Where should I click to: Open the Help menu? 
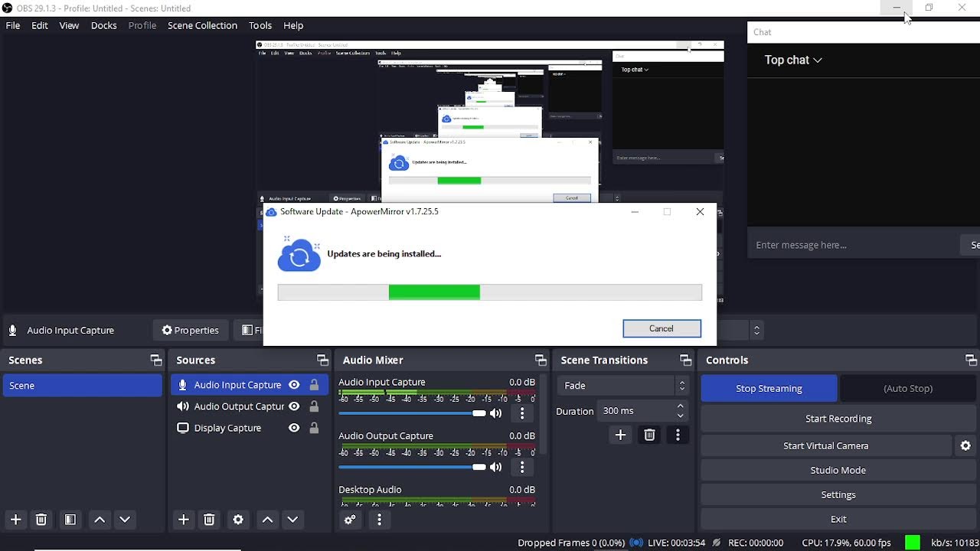coord(293,25)
